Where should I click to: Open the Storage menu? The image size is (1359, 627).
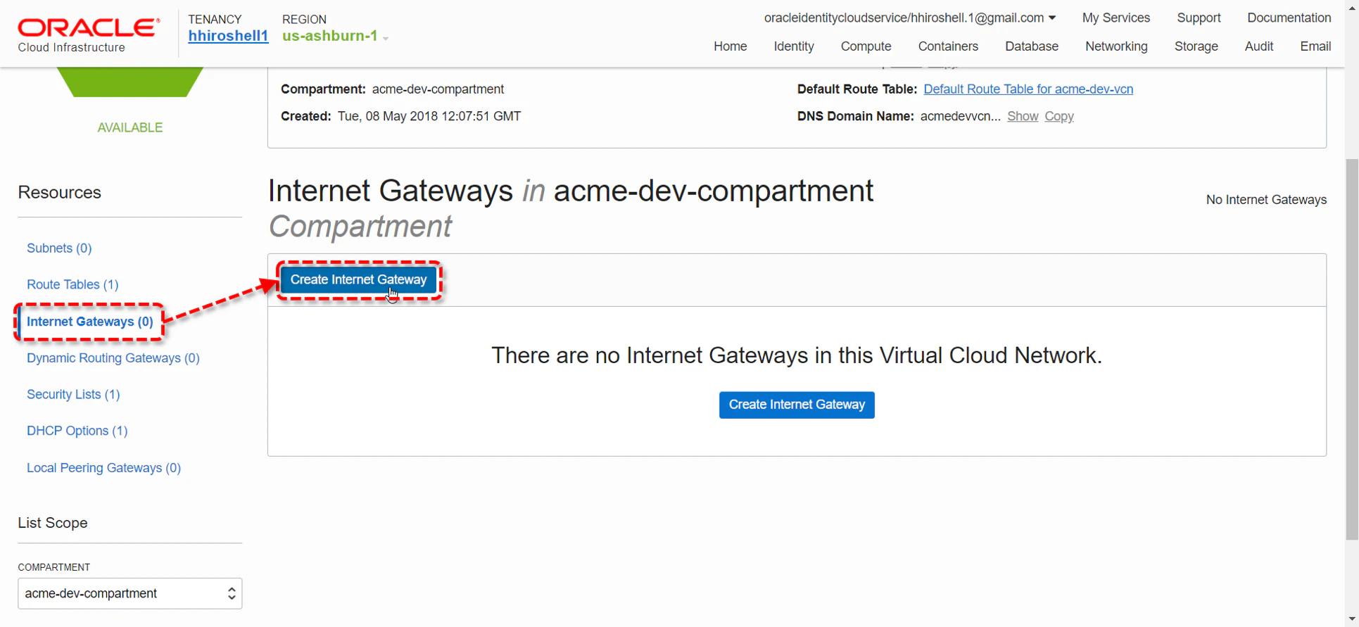click(x=1196, y=46)
